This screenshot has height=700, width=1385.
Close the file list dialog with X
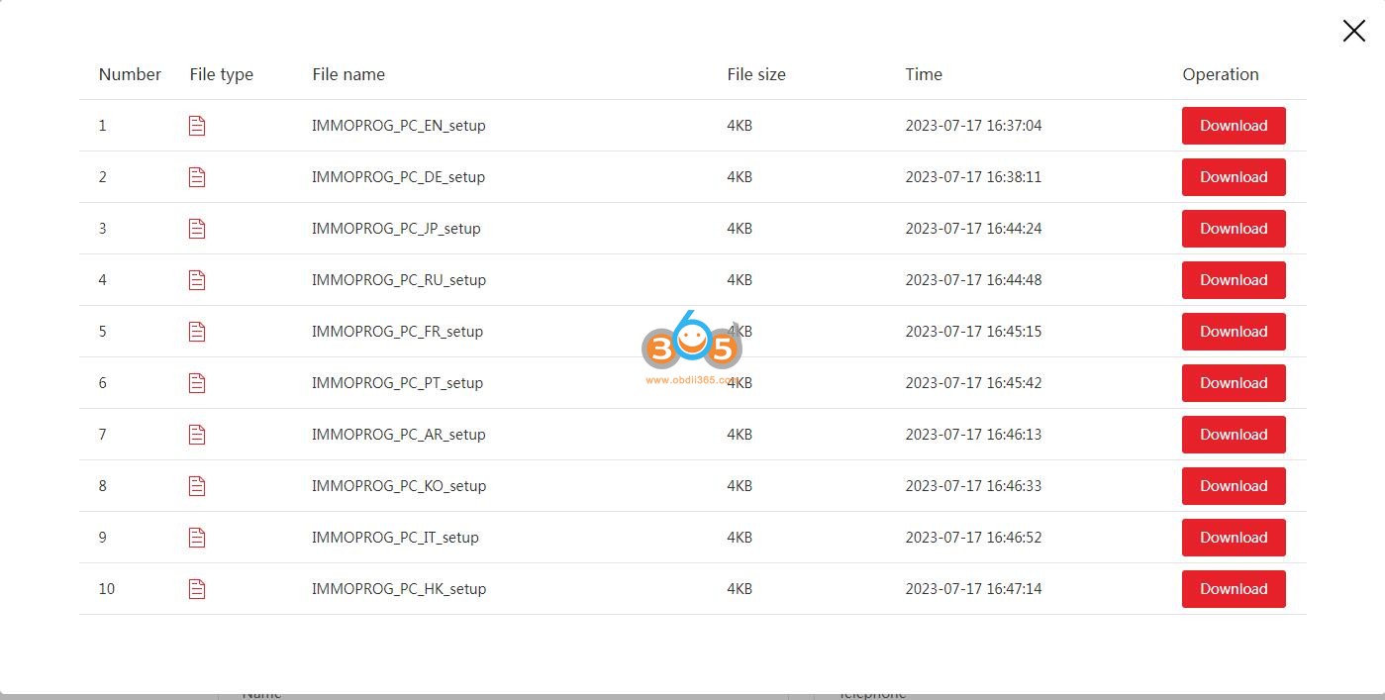(1353, 31)
